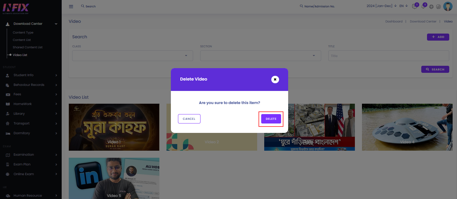Click the Title input field

[x=389, y=56]
